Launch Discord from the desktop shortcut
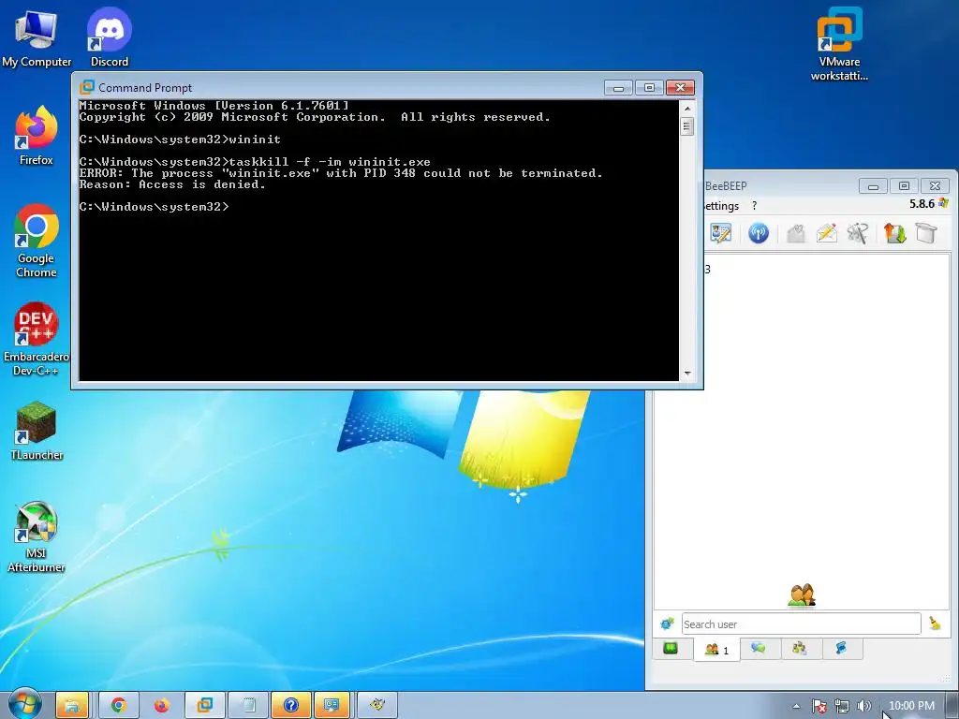 pos(110,38)
